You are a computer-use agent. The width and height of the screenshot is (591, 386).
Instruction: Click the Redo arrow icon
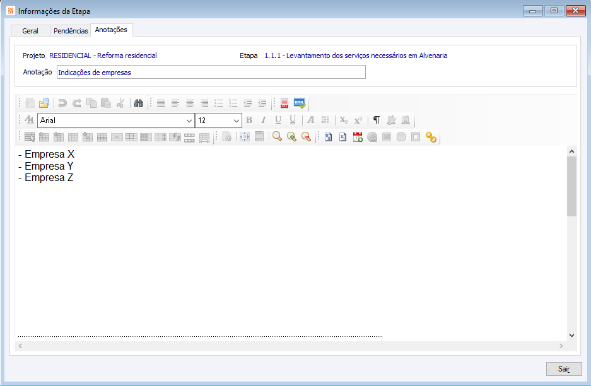pos(77,103)
